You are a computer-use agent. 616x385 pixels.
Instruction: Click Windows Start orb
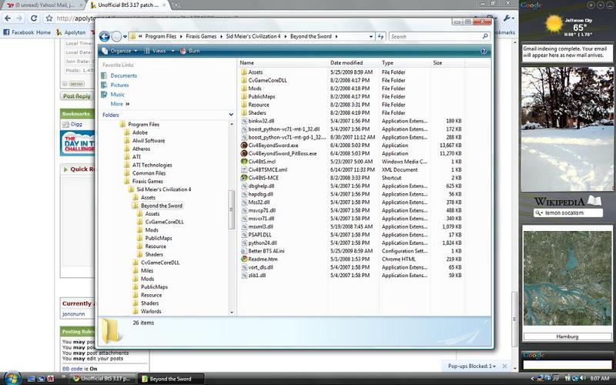coord(12,378)
